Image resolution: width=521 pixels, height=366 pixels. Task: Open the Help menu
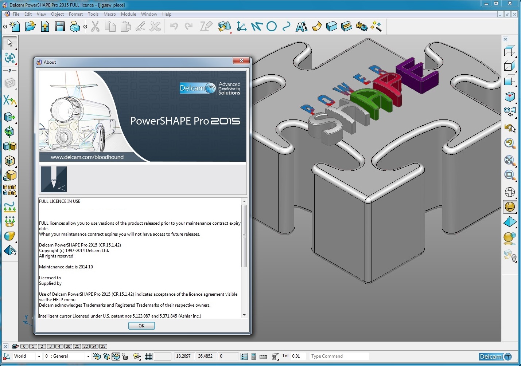[167, 14]
